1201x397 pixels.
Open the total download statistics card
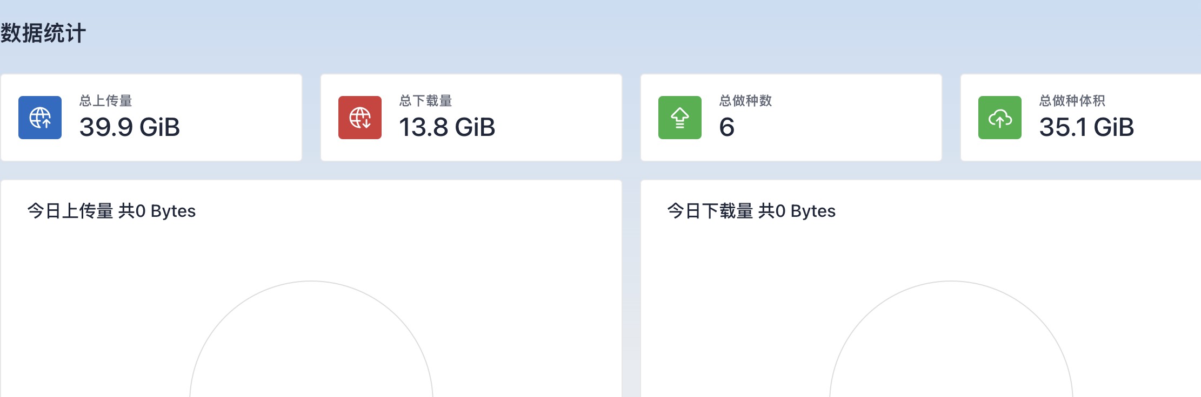click(471, 118)
